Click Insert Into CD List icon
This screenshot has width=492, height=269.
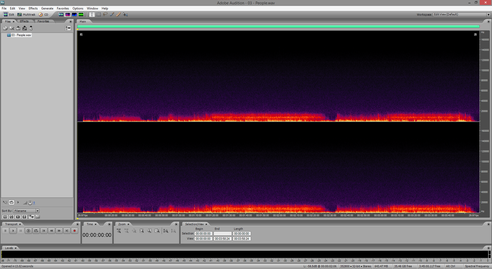31,28
